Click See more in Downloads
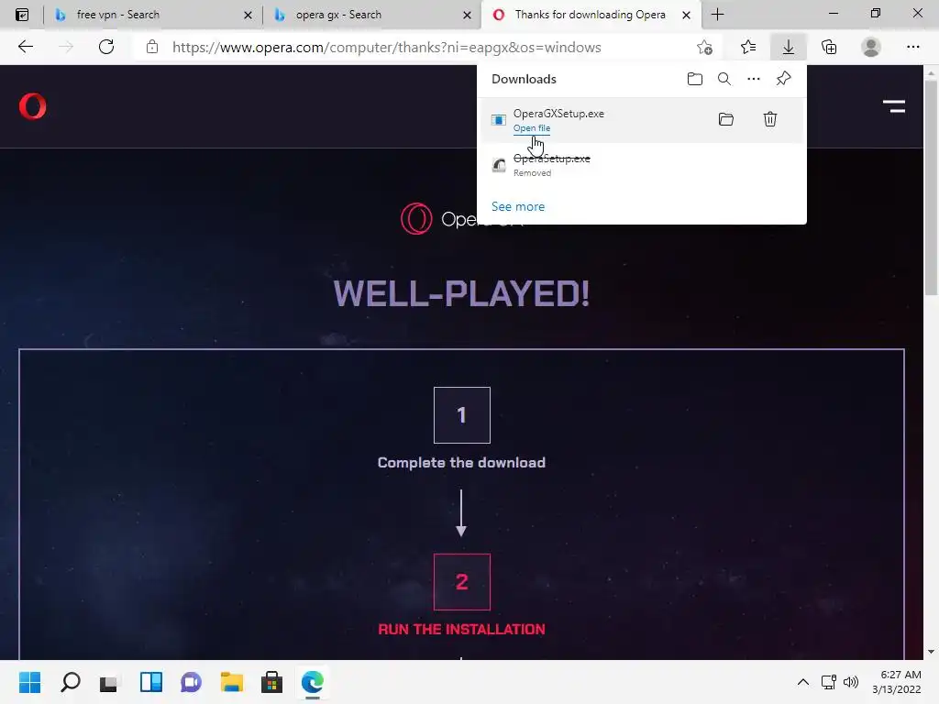This screenshot has width=939, height=704. 518,206
